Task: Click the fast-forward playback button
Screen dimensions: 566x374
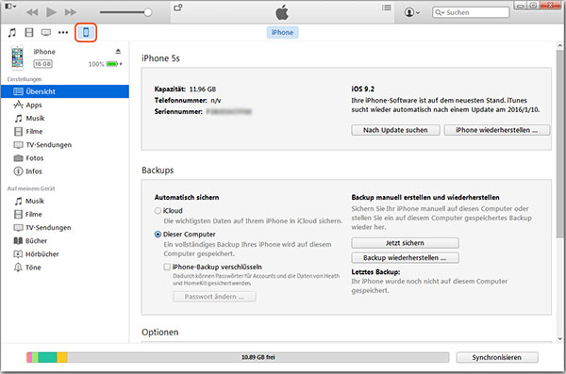Action: 71,12
